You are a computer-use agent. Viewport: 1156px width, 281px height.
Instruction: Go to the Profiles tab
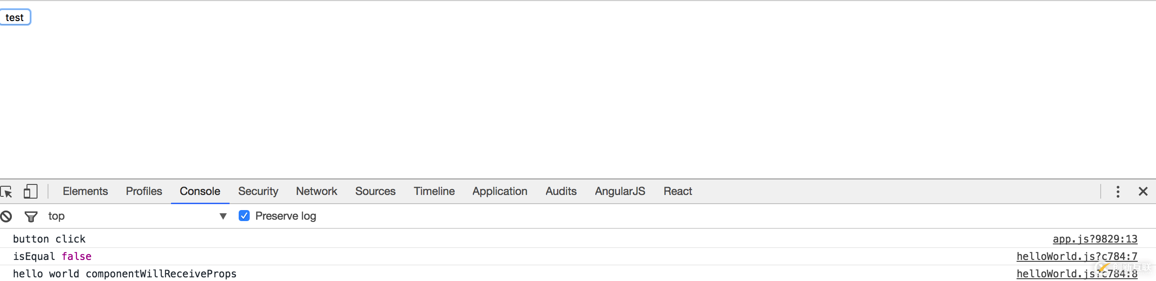coord(144,191)
